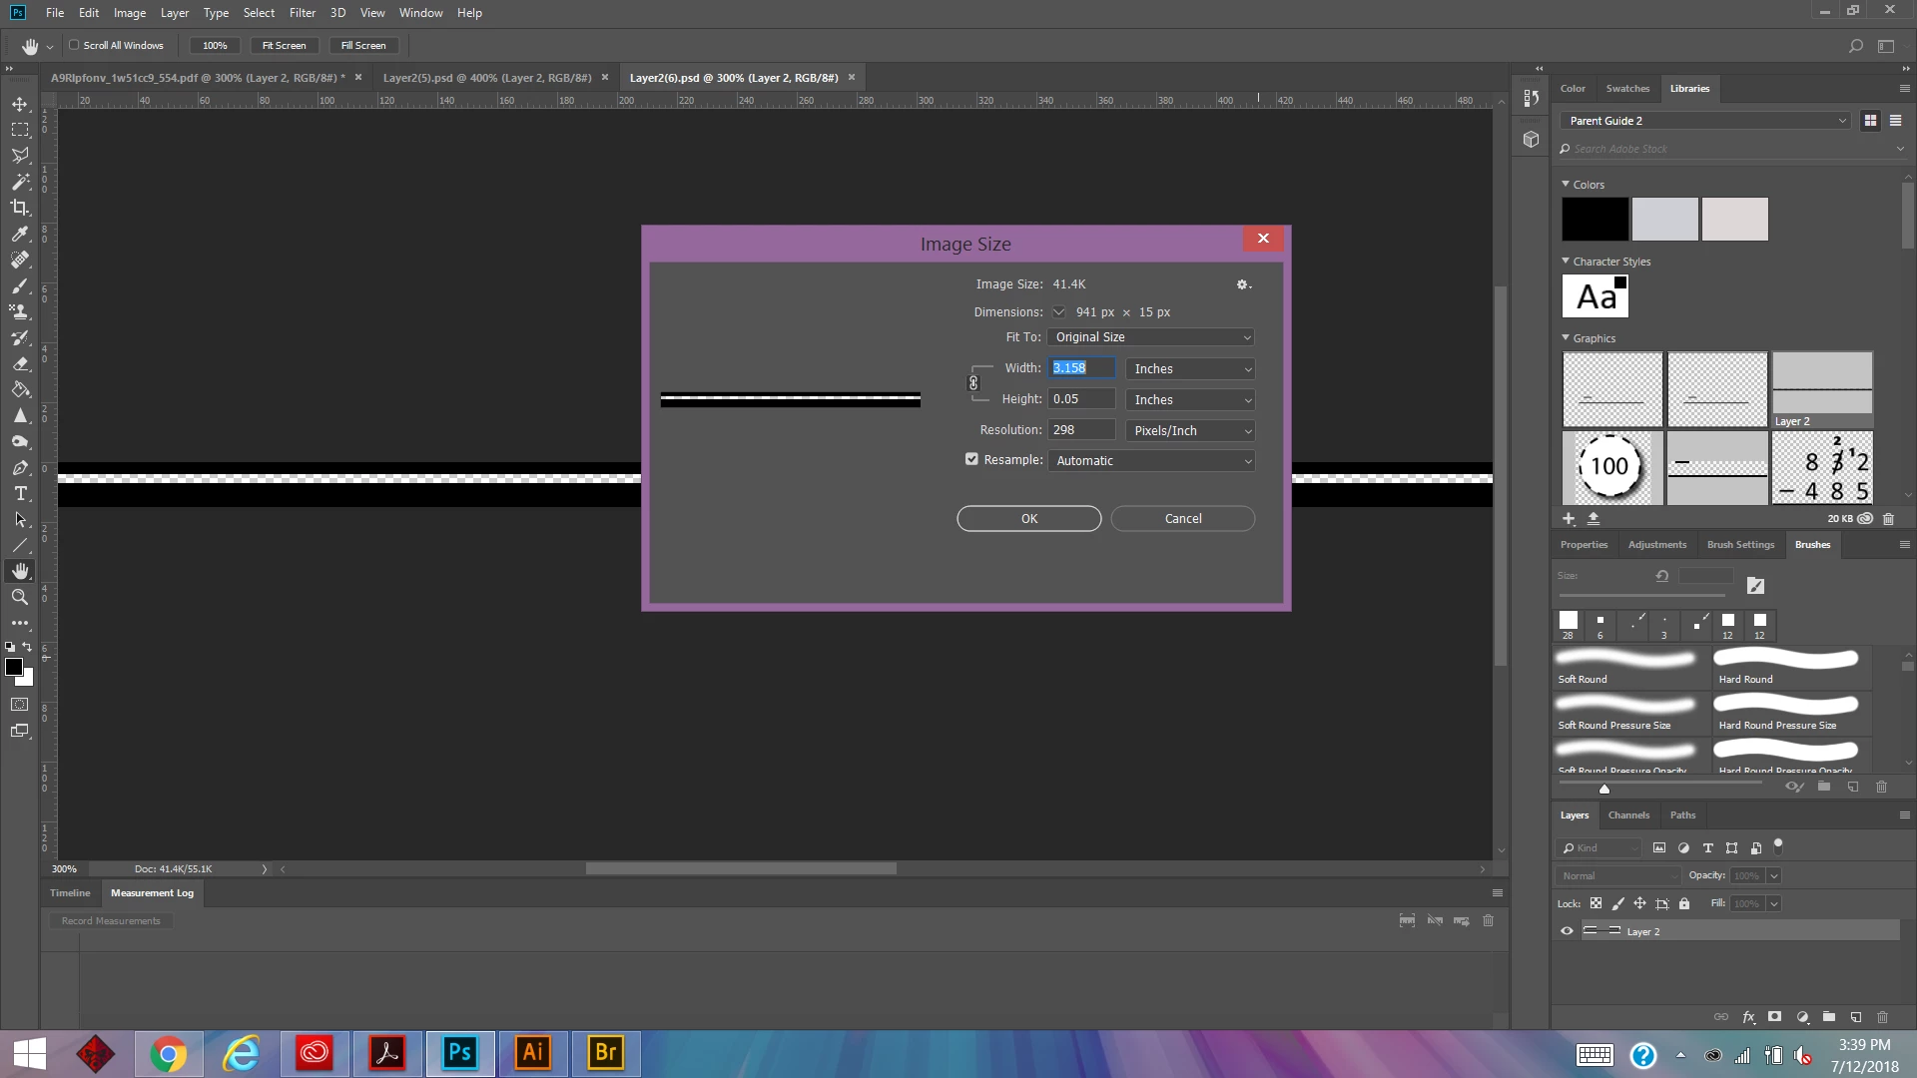Image resolution: width=1917 pixels, height=1078 pixels.
Task: Select the Crop tool
Action: (20, 208)
